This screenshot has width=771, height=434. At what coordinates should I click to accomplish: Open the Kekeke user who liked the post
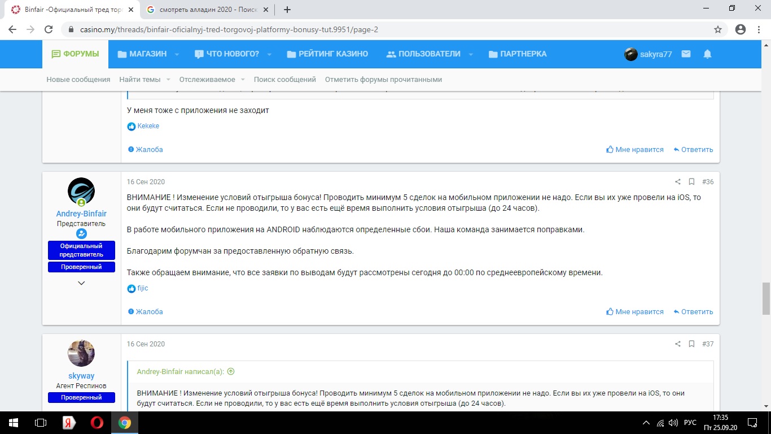(148, 126)
